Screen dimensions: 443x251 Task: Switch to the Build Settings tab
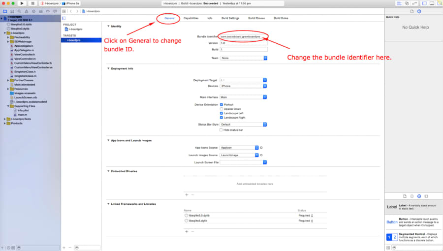click(x=230, y=18)
